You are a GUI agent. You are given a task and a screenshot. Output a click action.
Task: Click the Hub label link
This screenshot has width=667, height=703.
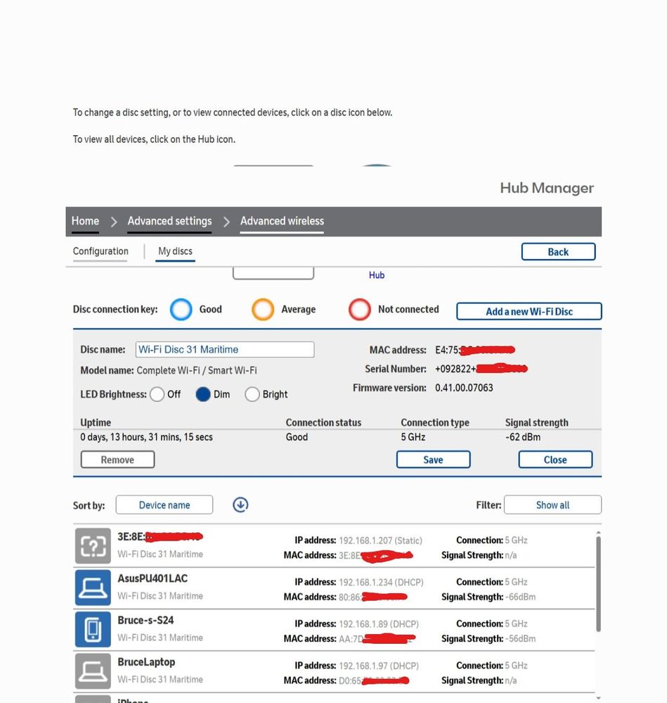(377, 275)
